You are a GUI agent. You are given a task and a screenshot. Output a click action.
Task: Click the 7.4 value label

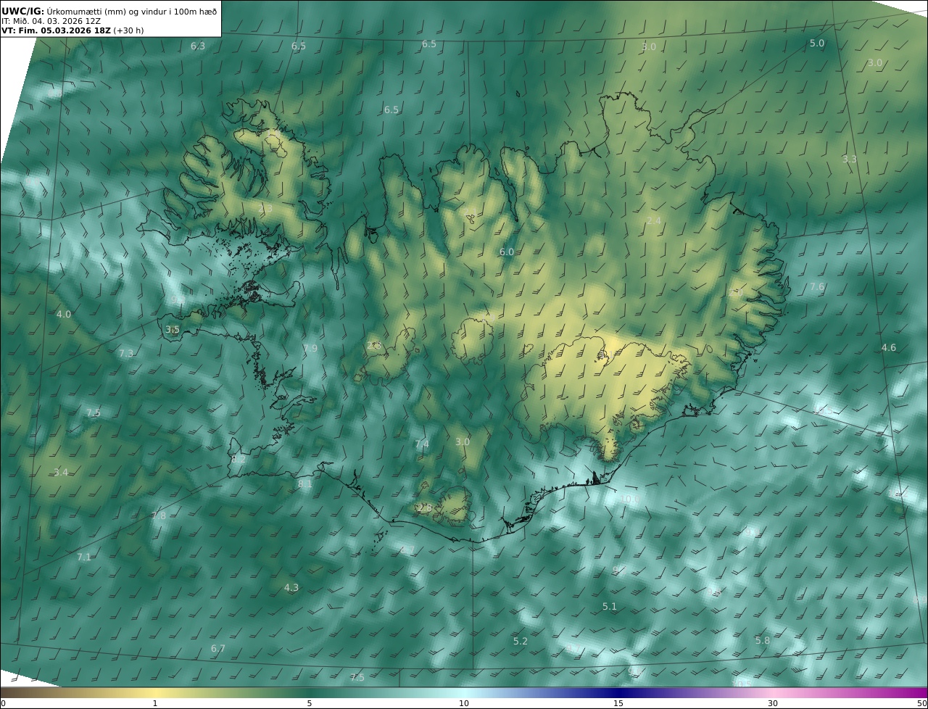422,443
